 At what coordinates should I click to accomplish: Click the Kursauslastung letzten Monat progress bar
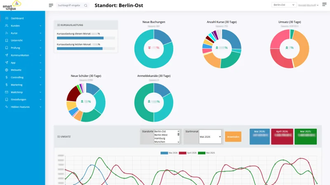point(86,49)
